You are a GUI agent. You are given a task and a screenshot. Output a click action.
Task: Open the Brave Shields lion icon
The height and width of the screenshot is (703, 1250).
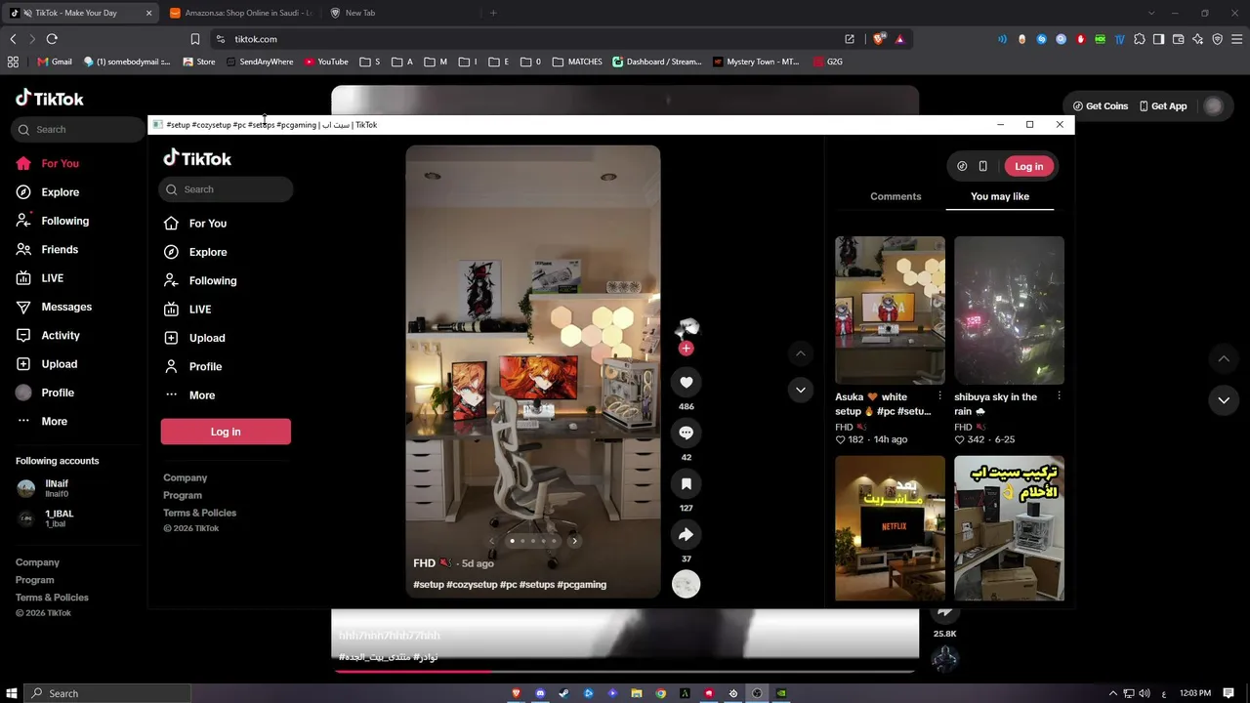879,39
